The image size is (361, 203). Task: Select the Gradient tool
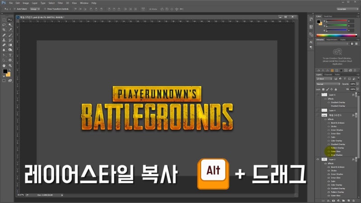click(10, 45)
